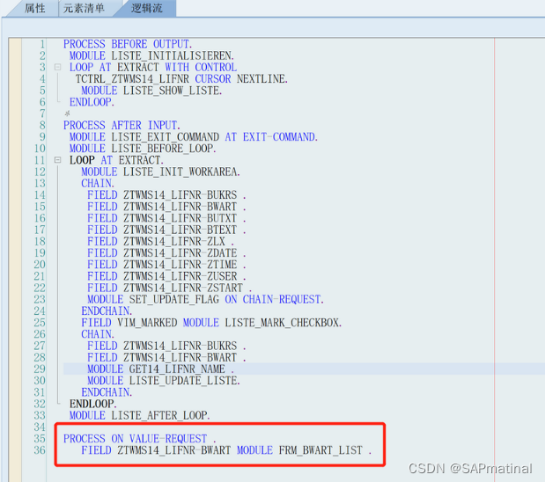Click FIELD ZTWMS14_LIFNR-ZLX line
Image resolution: width=545 pixels, height=482 pixels.
click(160, 241)
